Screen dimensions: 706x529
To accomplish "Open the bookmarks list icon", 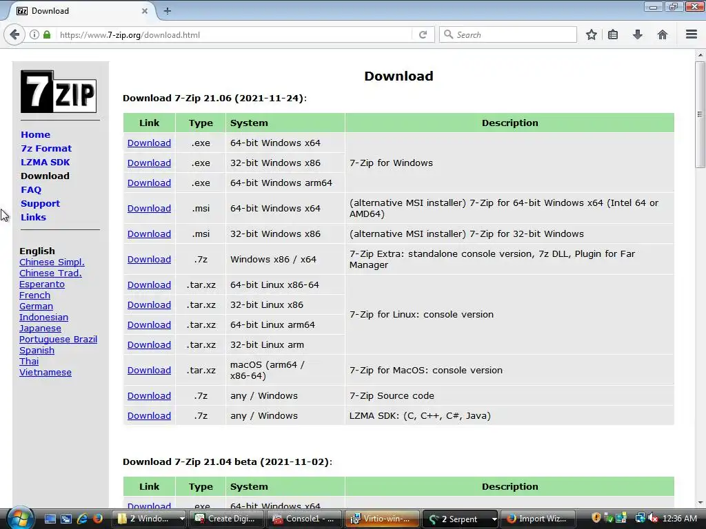I will tap(613, 34).
